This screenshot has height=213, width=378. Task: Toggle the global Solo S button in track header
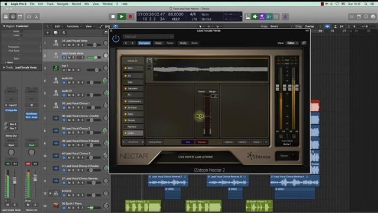coord(64,33)
